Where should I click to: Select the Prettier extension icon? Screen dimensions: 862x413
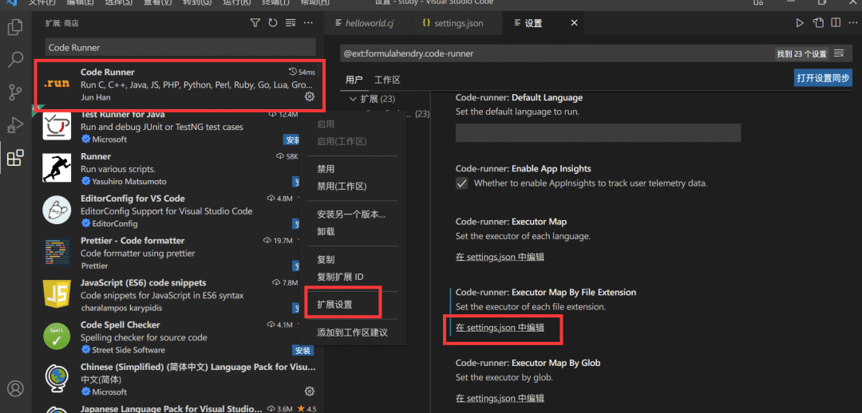[x=57, y=253]
